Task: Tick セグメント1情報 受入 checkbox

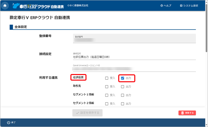Action: [107, 95]
